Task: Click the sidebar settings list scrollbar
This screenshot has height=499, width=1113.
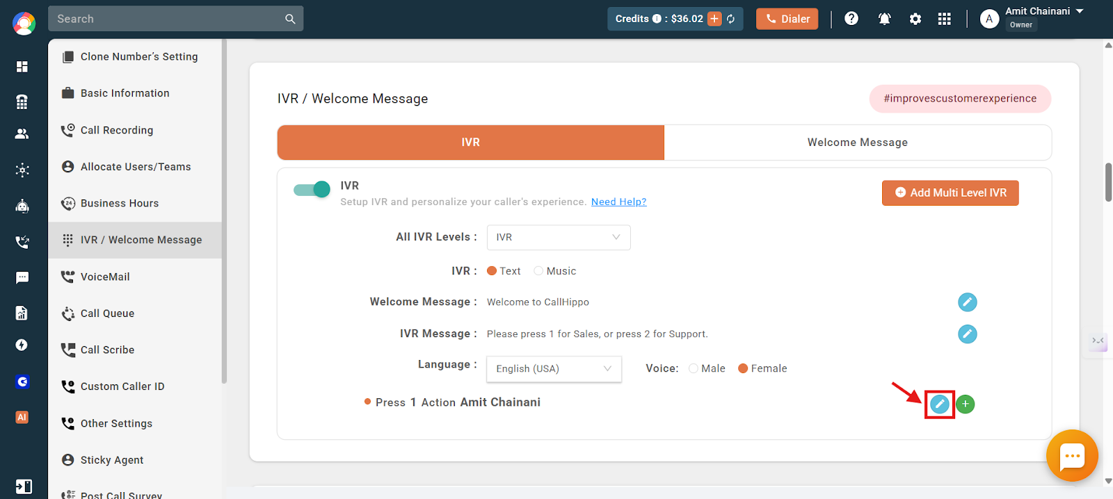Action: click(x=224, y=211)
